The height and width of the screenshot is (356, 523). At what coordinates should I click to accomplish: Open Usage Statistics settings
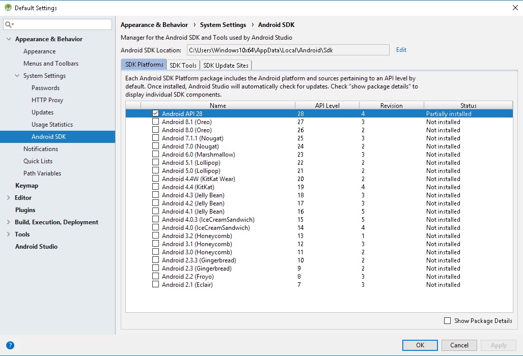point(52,125)
